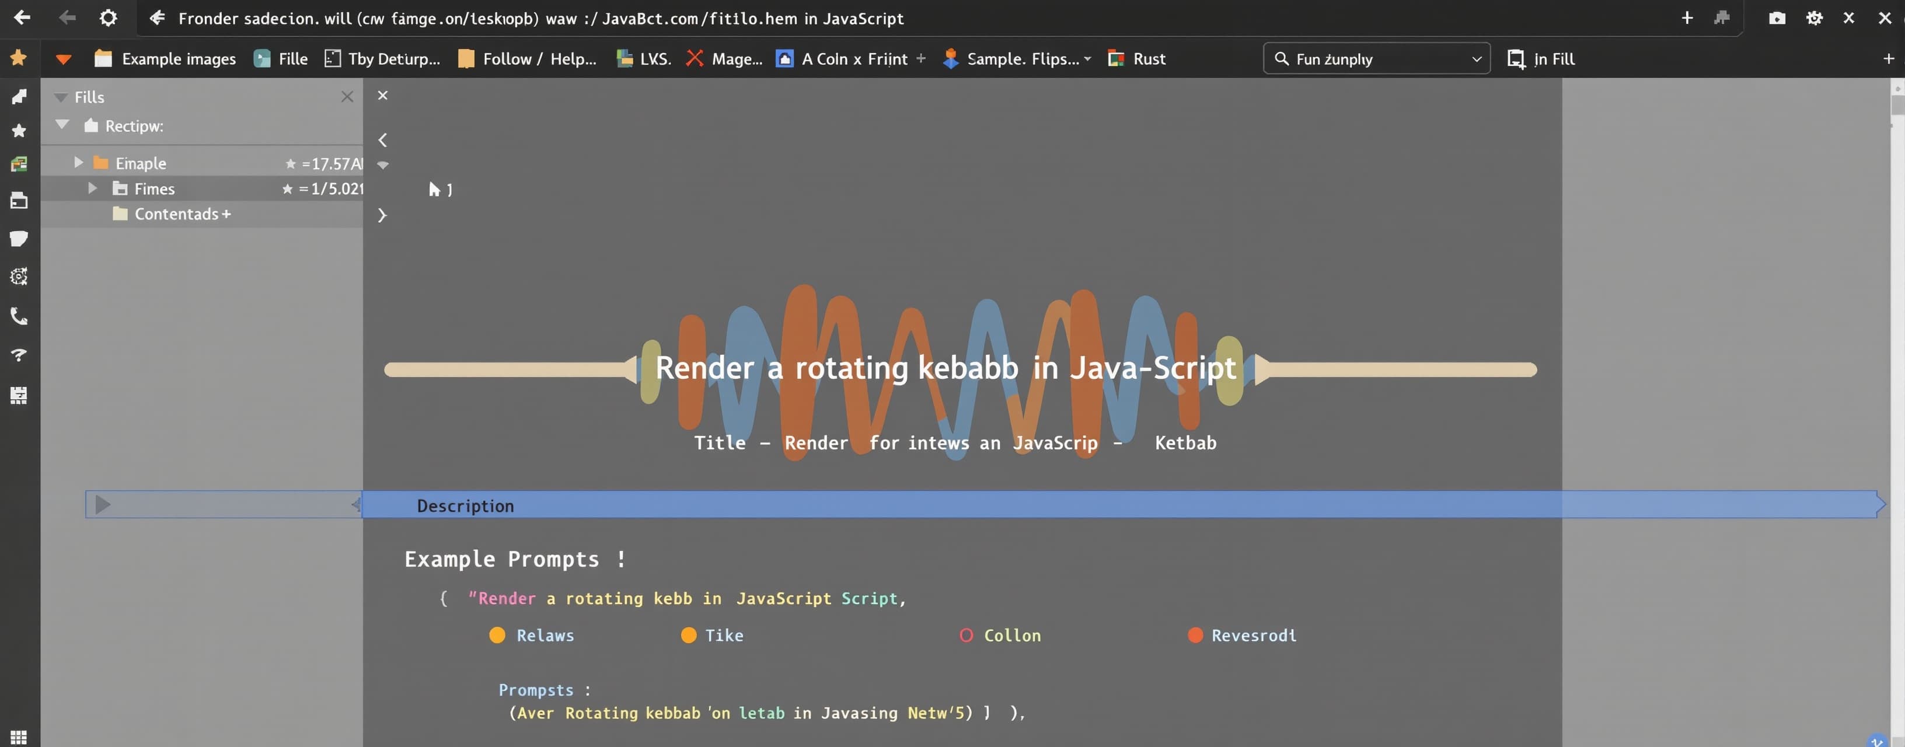Click the wifi signal sidebar icon
The height and width of the screenshot is (747, 1905).
tap(19, 356)
